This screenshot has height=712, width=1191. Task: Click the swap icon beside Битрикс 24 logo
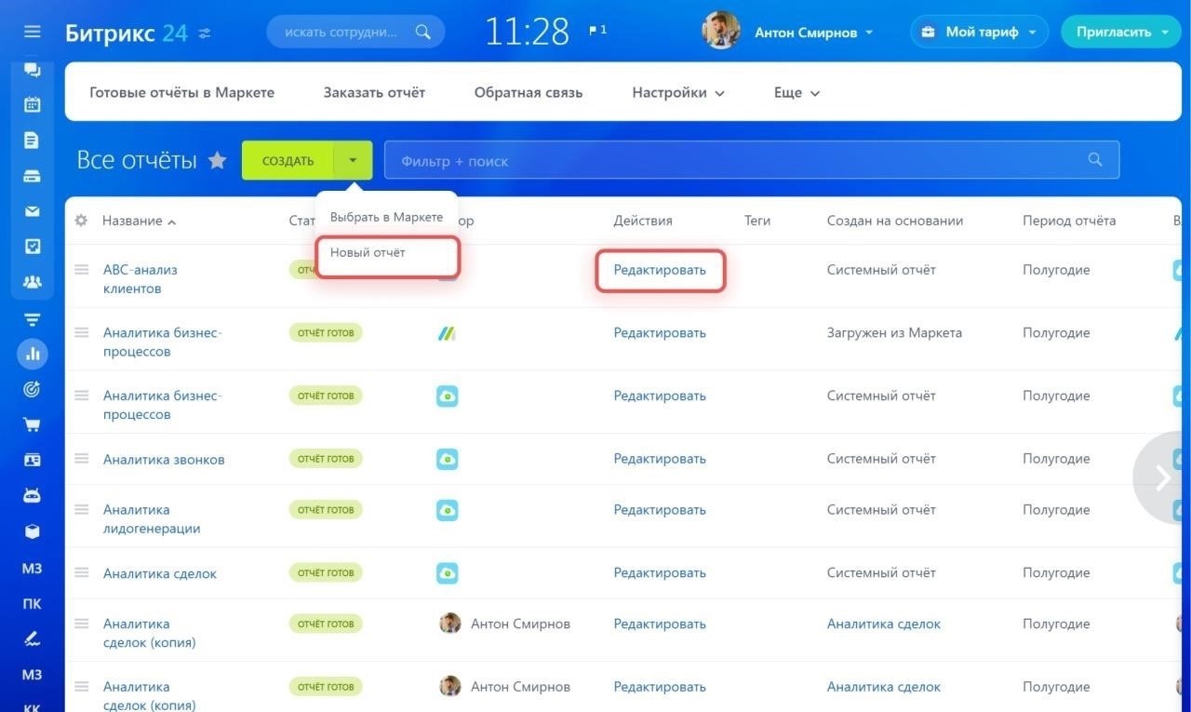(x=205, y=33)
